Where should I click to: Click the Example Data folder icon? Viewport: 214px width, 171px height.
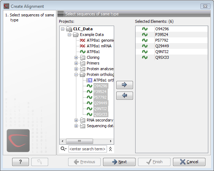point(76,35)
